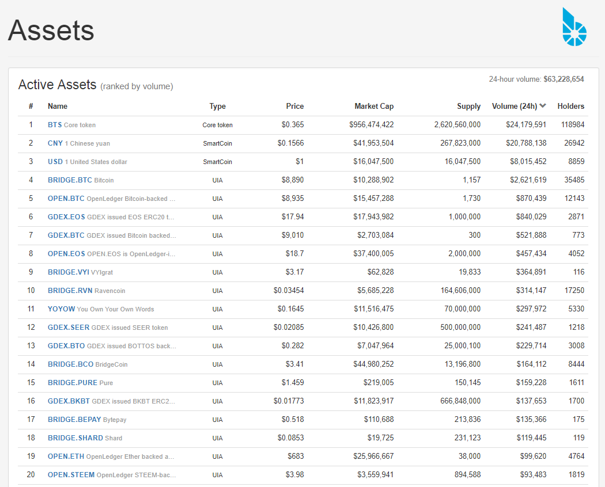Sort by the Supply column header
The height and width of the screenshot is (487, 605).
click(x=469, y=106)
